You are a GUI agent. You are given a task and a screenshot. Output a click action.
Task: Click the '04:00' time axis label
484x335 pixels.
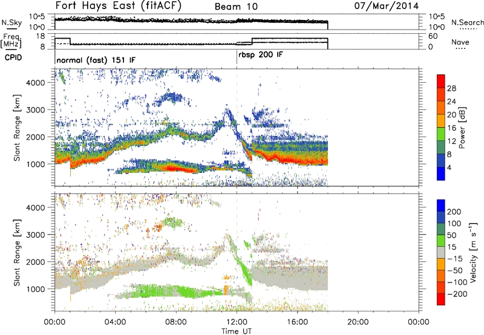[116, 322]
